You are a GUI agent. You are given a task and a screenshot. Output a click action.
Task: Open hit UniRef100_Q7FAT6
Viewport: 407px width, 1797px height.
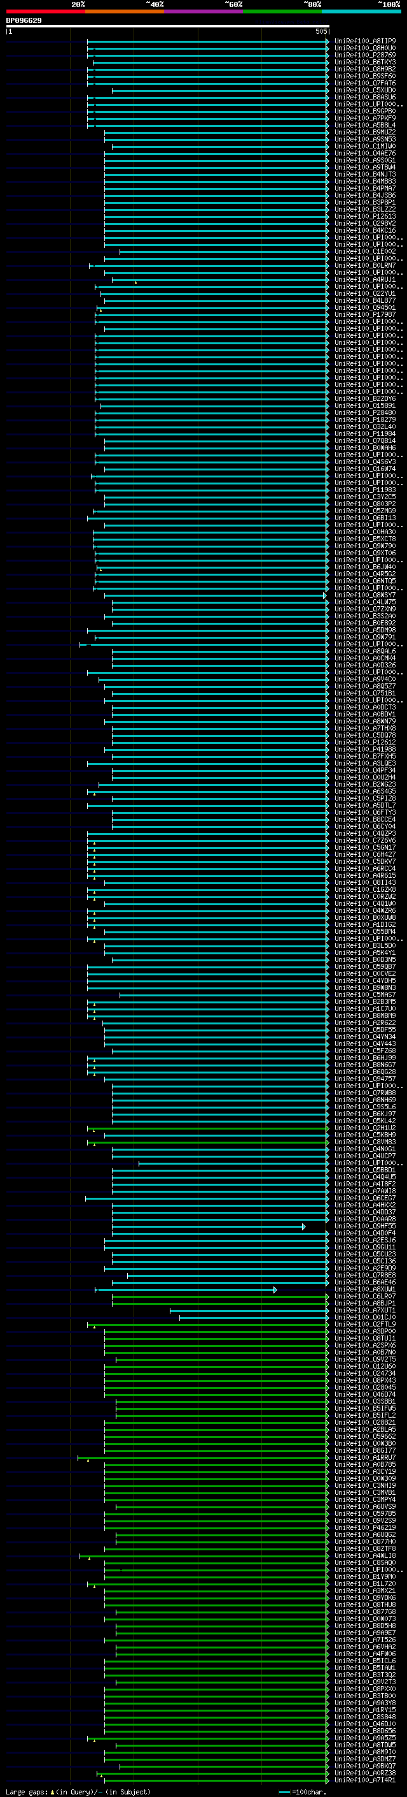pyautogui.click(x=365, y=83)
